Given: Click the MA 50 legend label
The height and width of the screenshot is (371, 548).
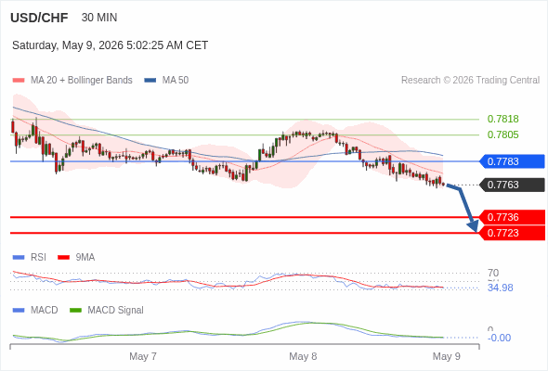Looking at the screenshot, I should point(176,81).
